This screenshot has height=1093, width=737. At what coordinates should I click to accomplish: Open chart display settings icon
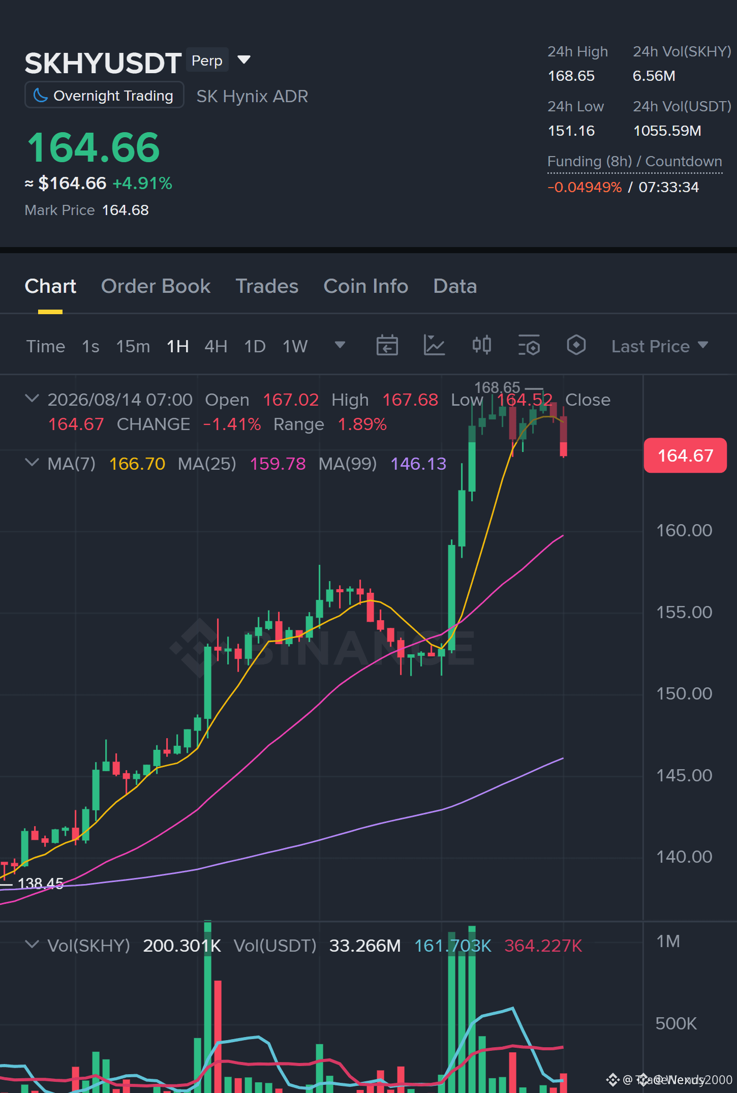(x=529, y=346)
